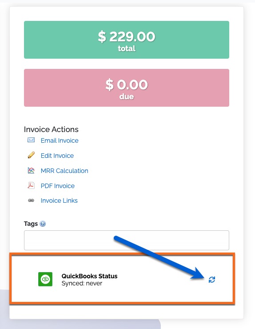Open the Email Invoice link

(60, 140)
